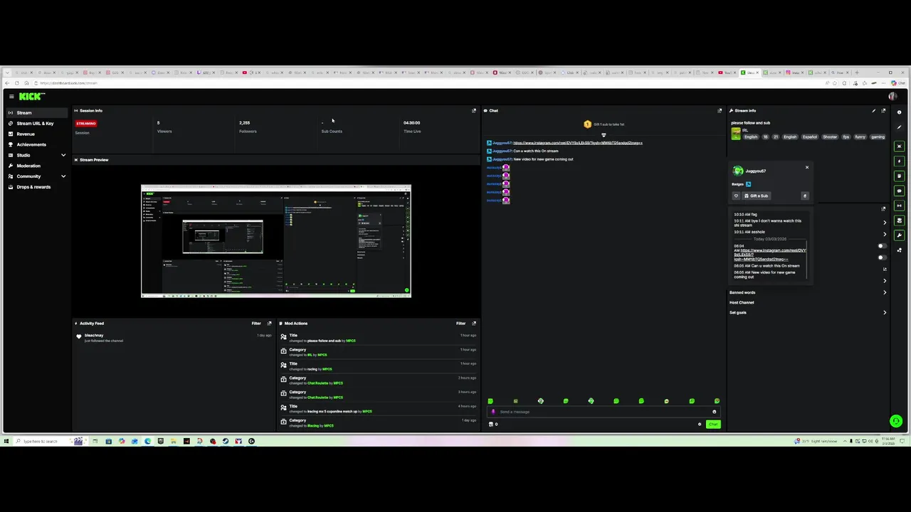The height and width of the screenshot is (512, 911).
Task: Pop out the Stream info panel
Action: click(883, 110)
